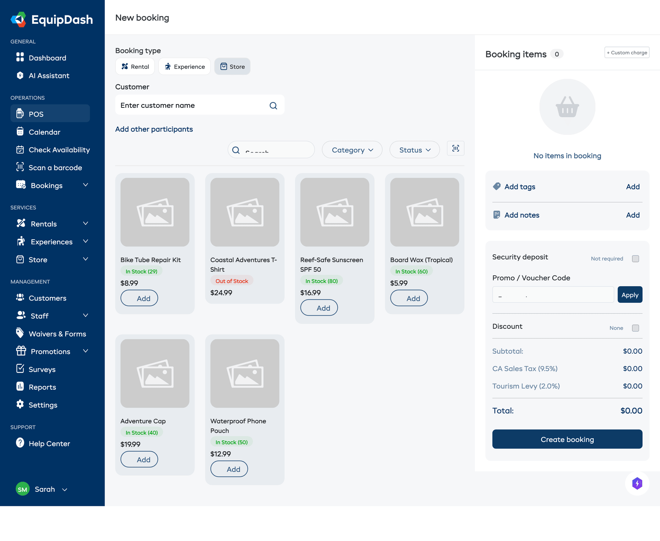Select the Store booking type

232,66
